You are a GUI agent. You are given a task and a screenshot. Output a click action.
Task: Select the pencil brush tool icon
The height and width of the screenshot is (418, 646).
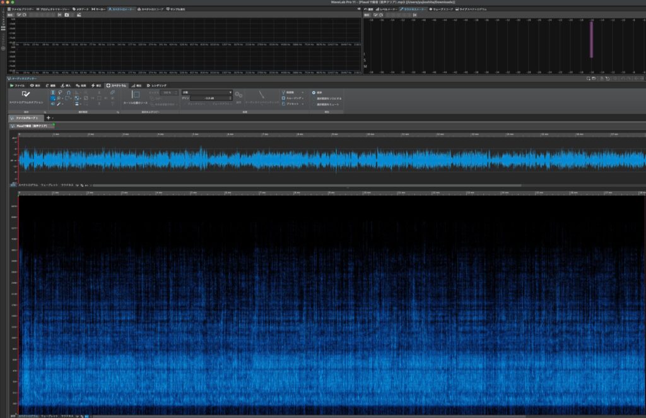[59, 104]
